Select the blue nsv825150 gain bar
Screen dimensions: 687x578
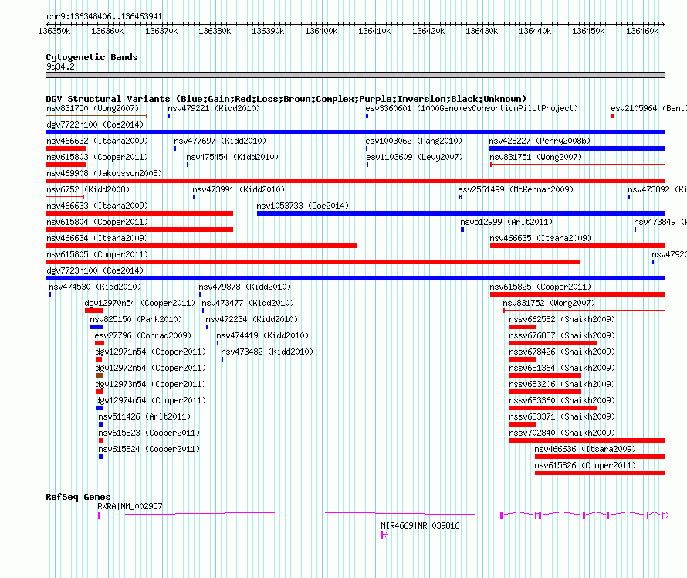(96, 327)
